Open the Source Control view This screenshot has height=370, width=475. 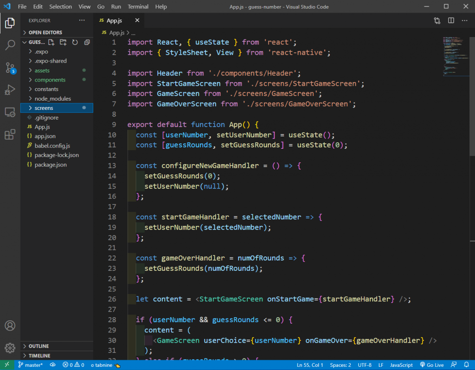[10, 68]
